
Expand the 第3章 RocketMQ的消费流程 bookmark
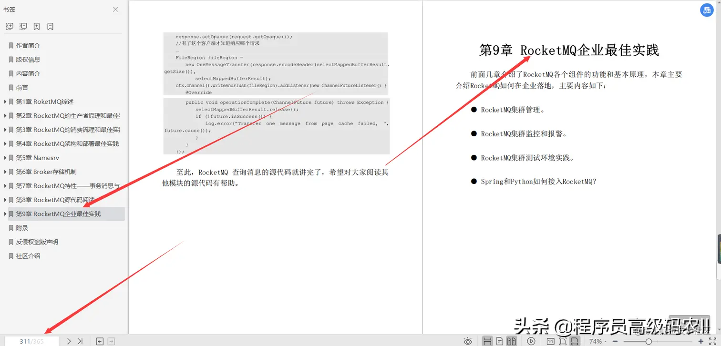pos(4,129)
